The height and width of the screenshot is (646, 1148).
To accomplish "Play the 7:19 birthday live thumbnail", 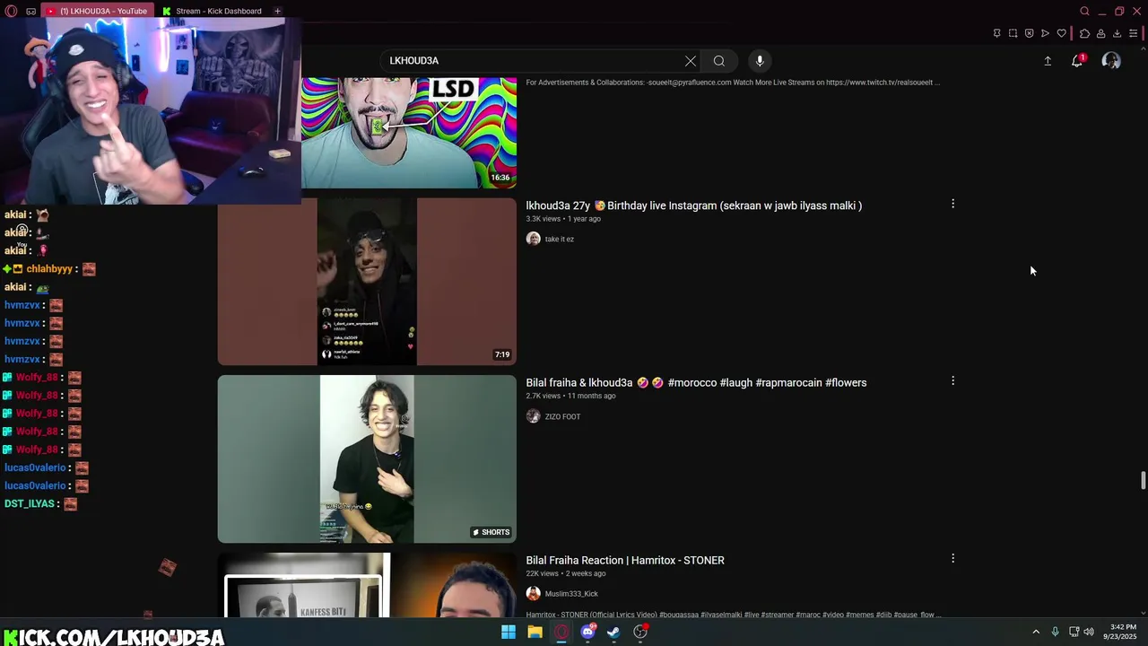I will pos(367,282).
